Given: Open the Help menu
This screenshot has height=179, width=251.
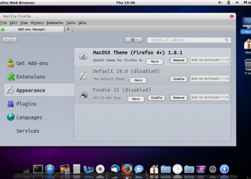Looking at the screenshot, I should pos(82,23).
